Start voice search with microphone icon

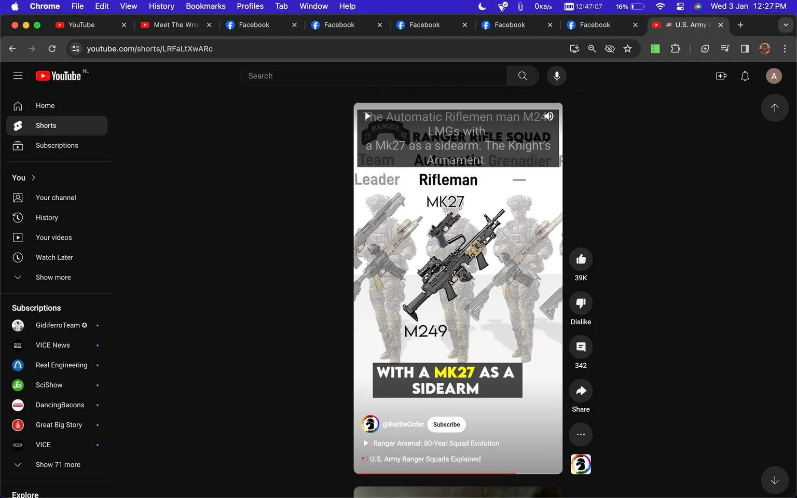tap(557, 76)
